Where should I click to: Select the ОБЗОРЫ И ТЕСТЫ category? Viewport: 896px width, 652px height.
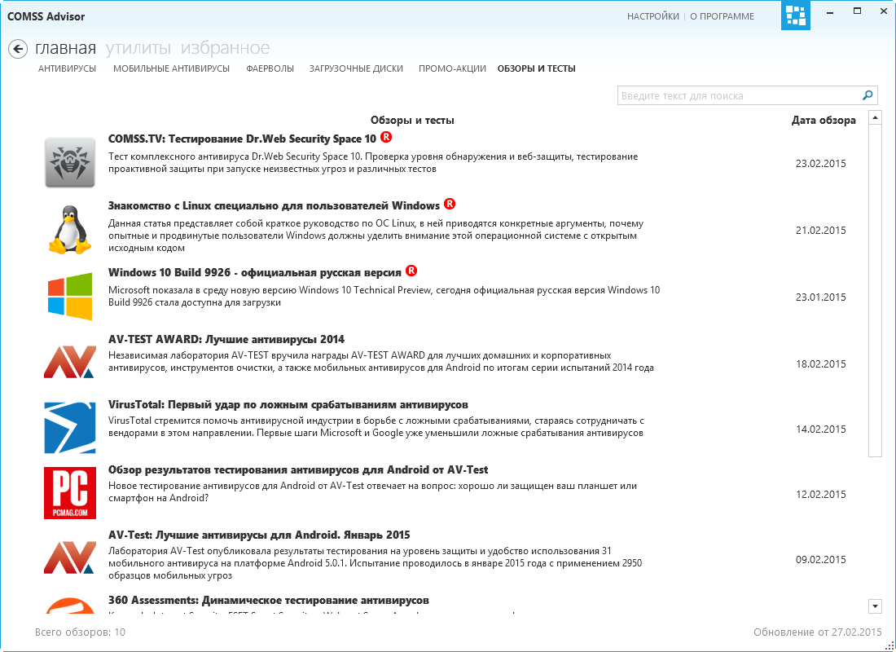tap(537, 68)
